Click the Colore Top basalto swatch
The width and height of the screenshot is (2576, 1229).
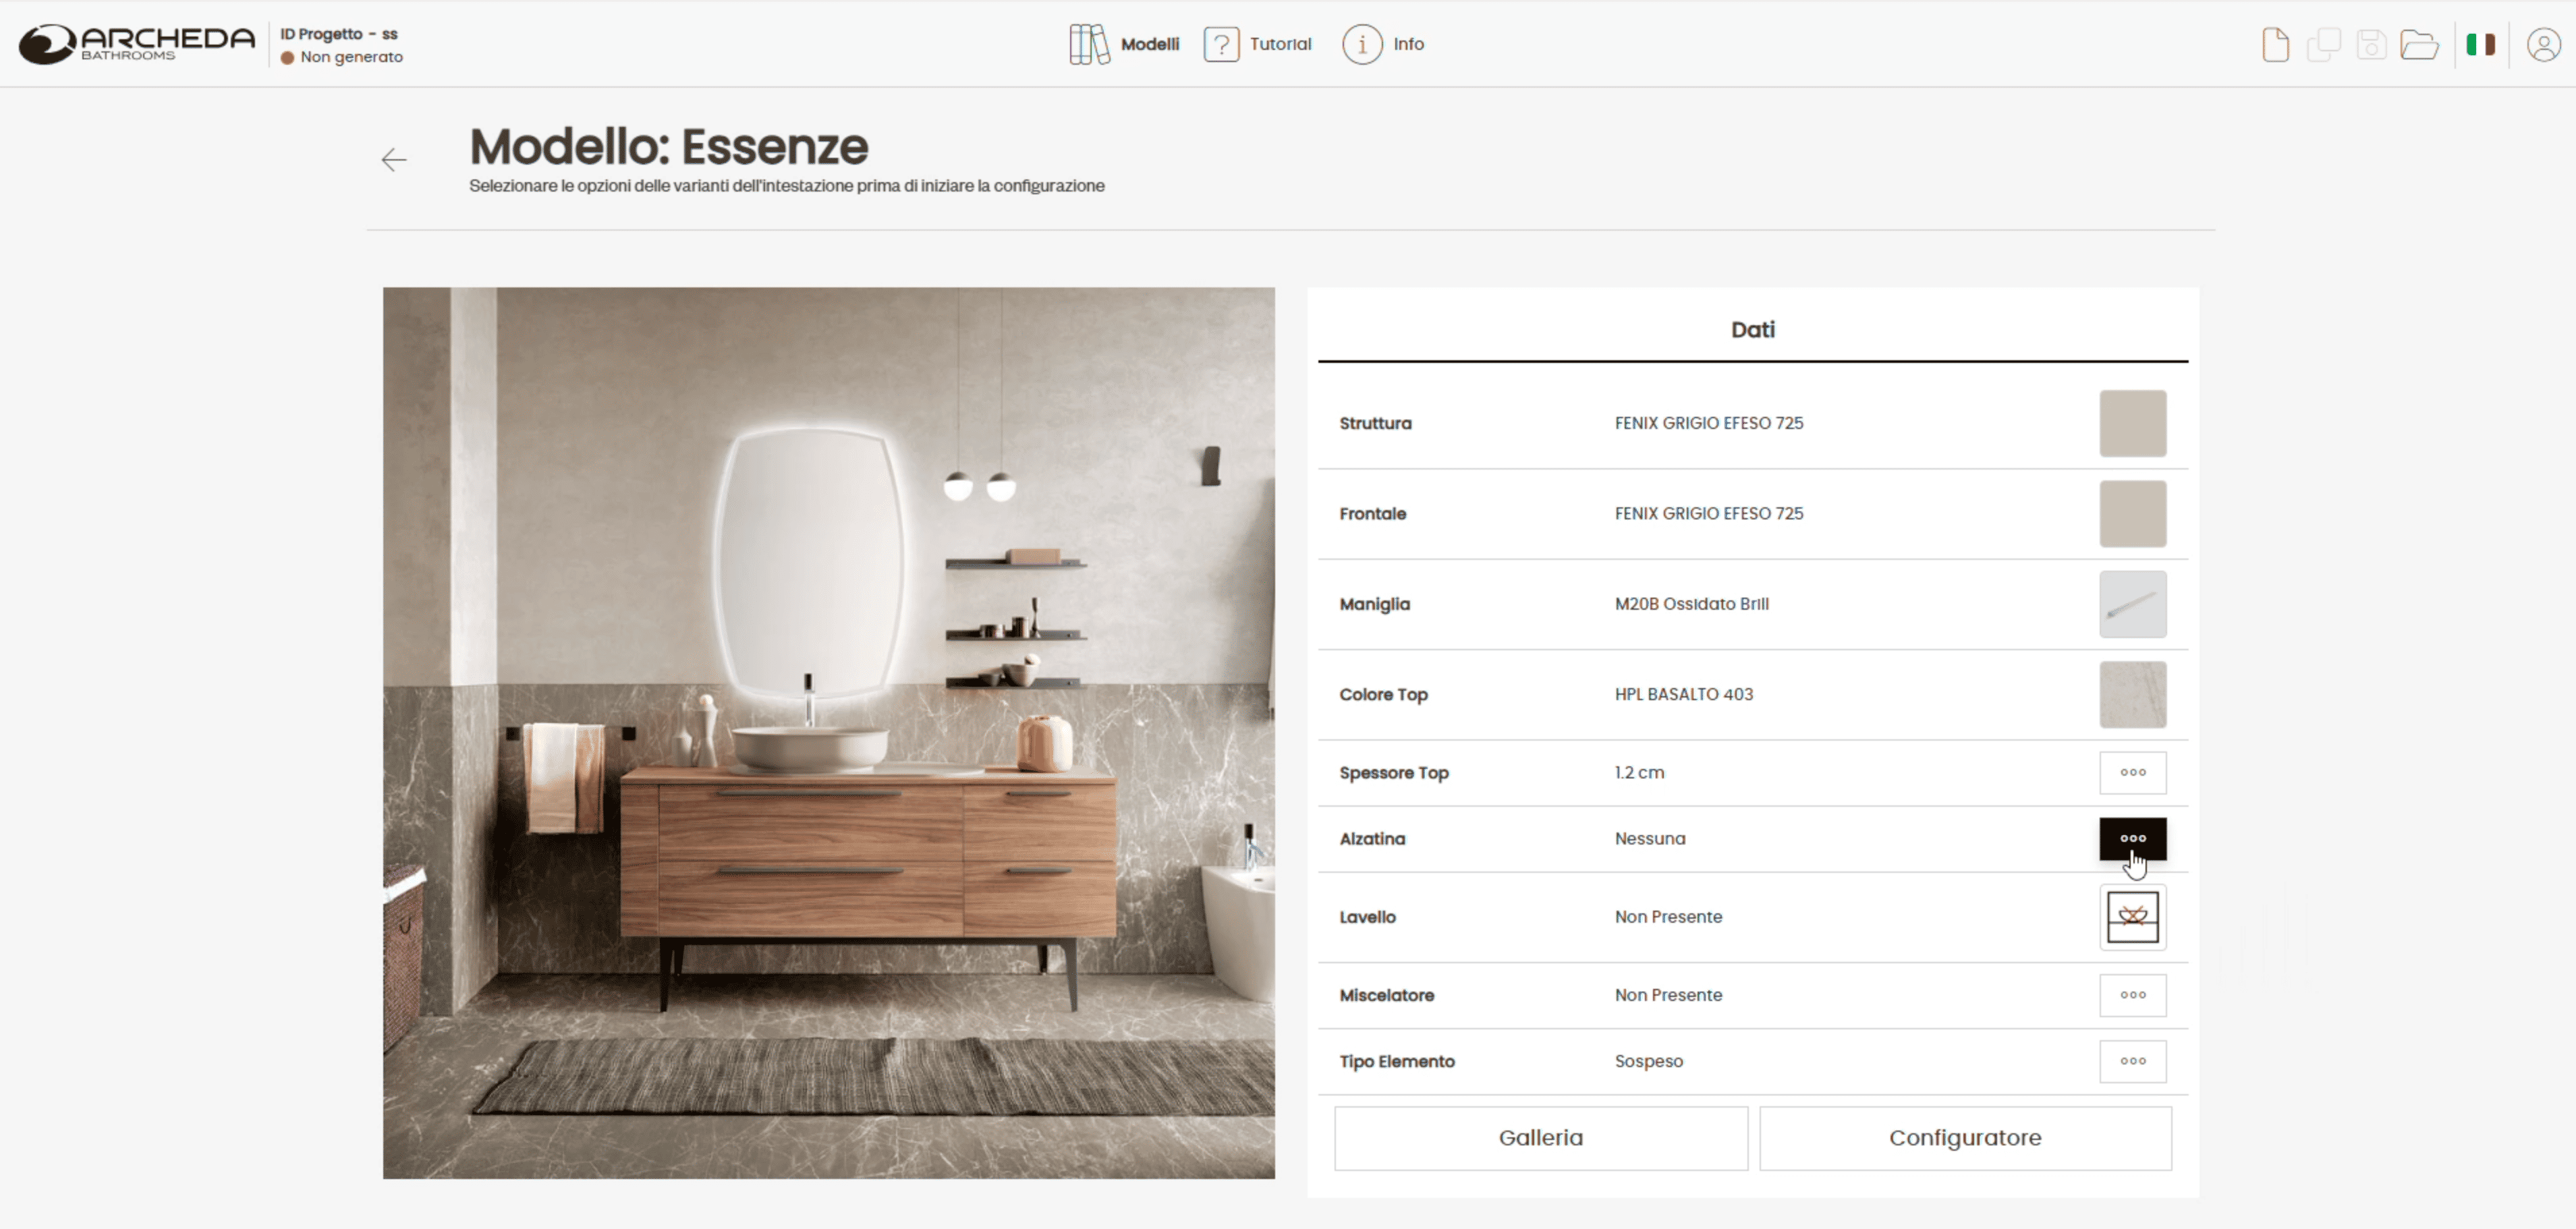click(2132, 694)
